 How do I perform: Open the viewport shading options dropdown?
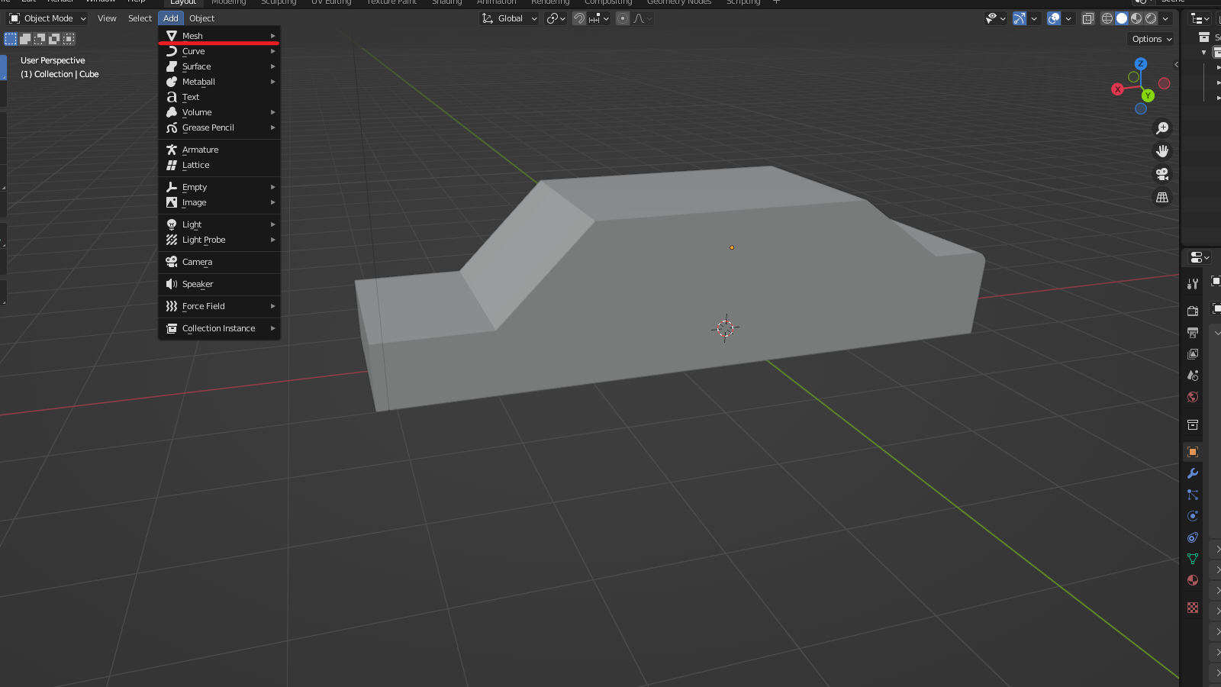pyautogui.click(x=1165, y=18)
